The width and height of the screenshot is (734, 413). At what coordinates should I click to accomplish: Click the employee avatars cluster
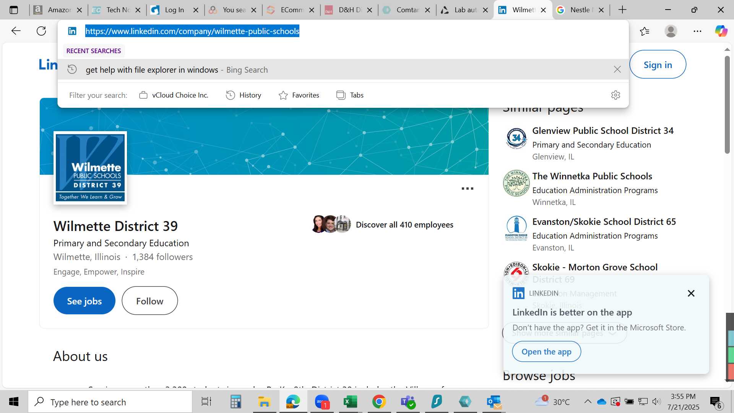(331, 224)
